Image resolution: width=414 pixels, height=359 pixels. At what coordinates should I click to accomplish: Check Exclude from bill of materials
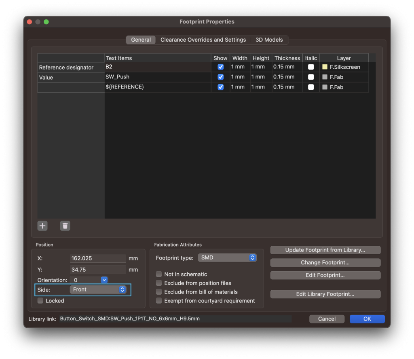(159, 292)
